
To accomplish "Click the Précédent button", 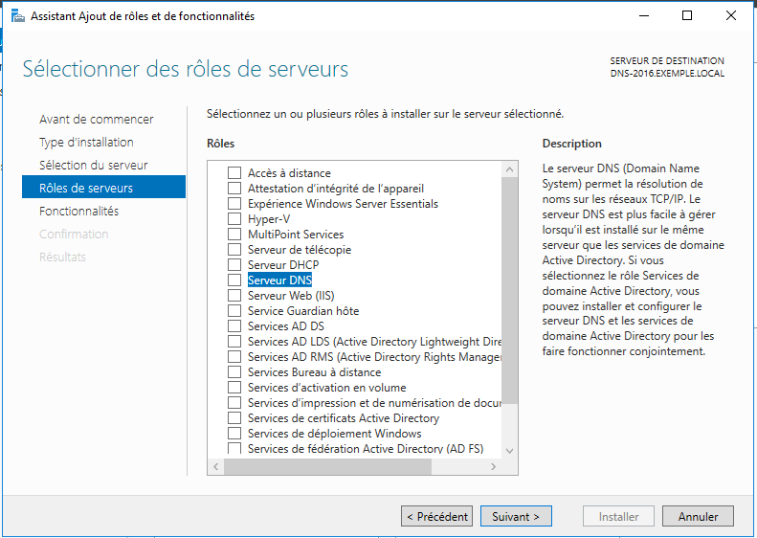I will tap(437, 516).
